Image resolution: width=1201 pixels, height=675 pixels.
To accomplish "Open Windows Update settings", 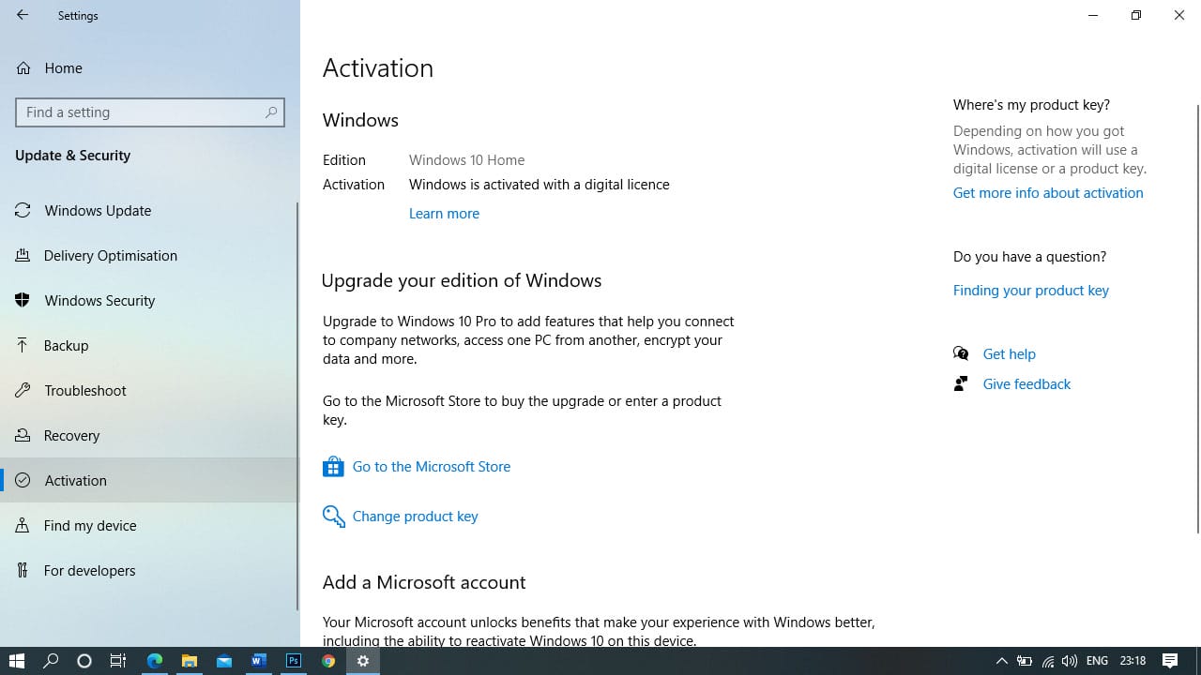I will pos(98,210).
